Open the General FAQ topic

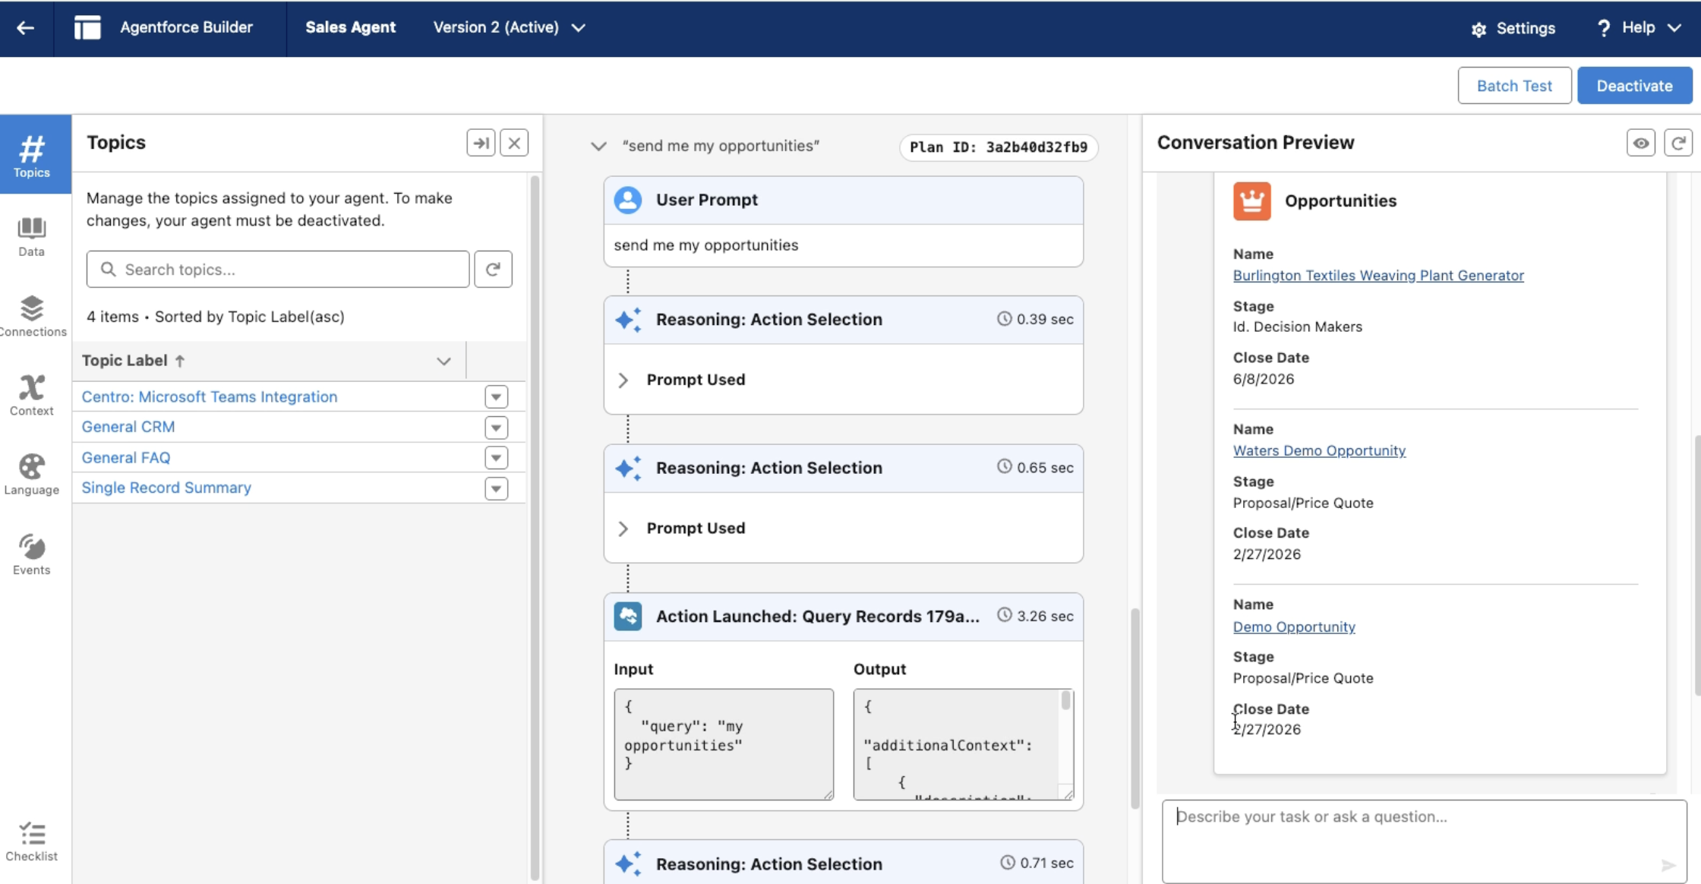126,457
